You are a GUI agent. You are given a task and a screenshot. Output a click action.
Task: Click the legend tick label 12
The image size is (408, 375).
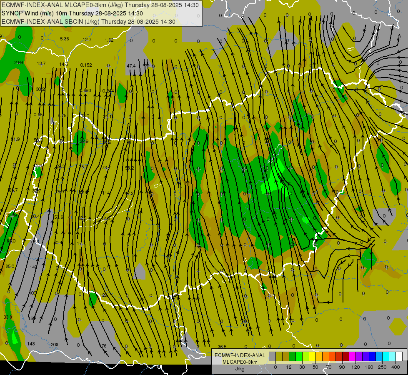point(288,367)
